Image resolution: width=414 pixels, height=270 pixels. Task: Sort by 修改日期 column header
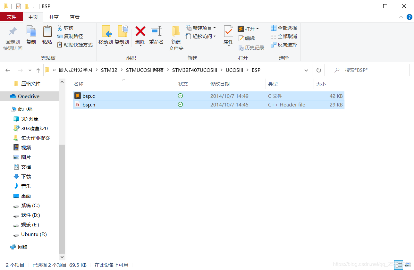tap(220, 84)
